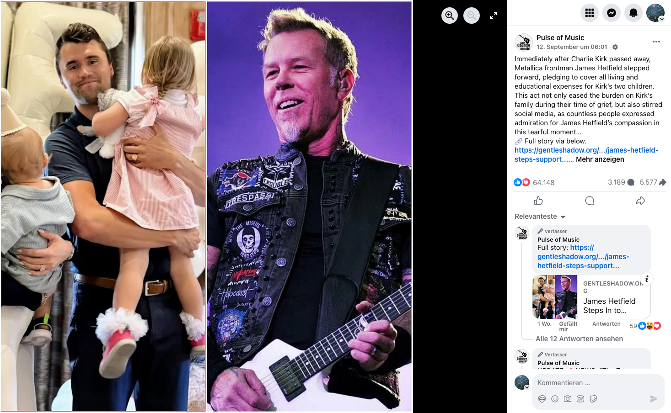Open notifications bell

[633, 13]
